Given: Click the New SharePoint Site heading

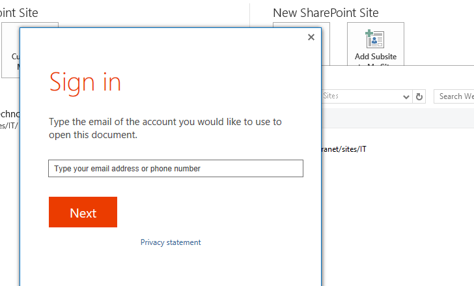Looking at the screenshot, I should (x=326, y=12).
